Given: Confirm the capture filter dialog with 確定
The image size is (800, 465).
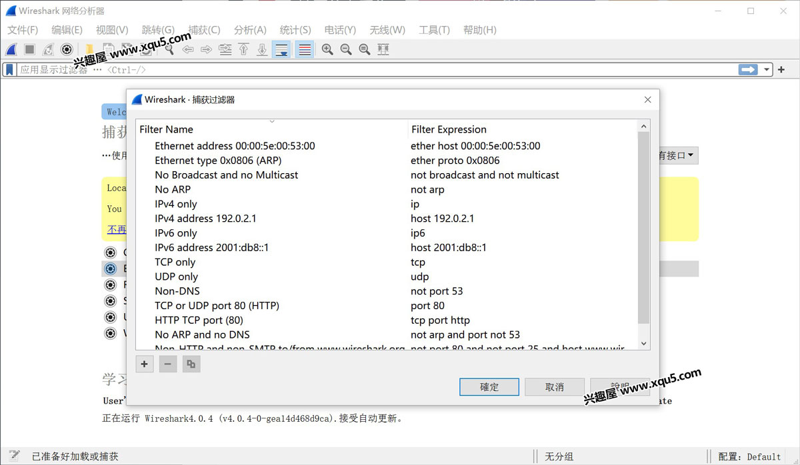Looking at the screenshot, I should 489,387.
